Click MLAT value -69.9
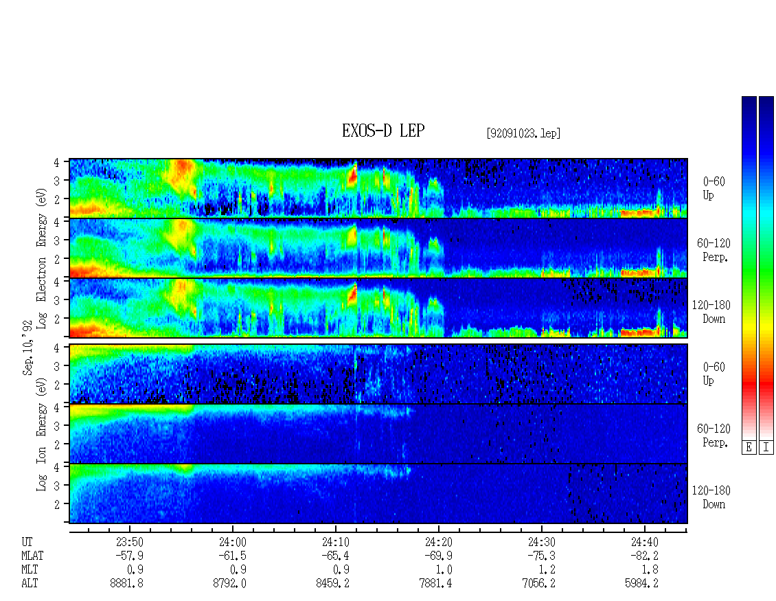 439,556
